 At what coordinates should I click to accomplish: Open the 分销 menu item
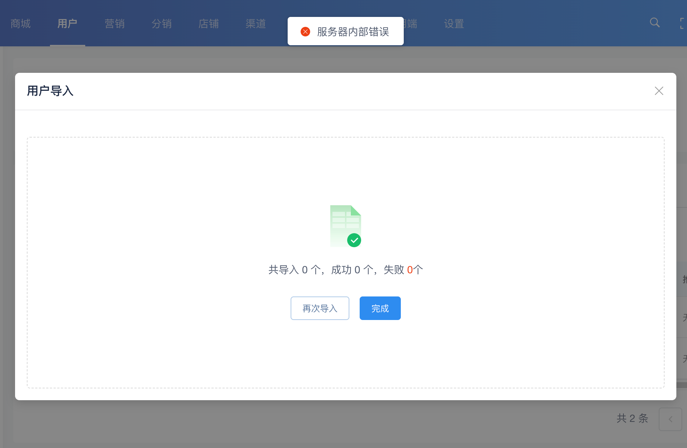162,24
